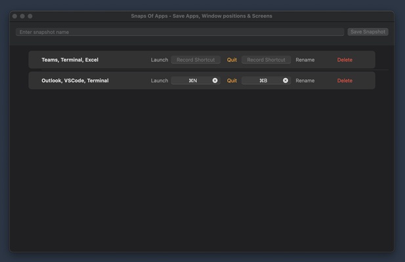
Task: Click the ⌘B quit shortcut field
Action: (x=263, y=81)
